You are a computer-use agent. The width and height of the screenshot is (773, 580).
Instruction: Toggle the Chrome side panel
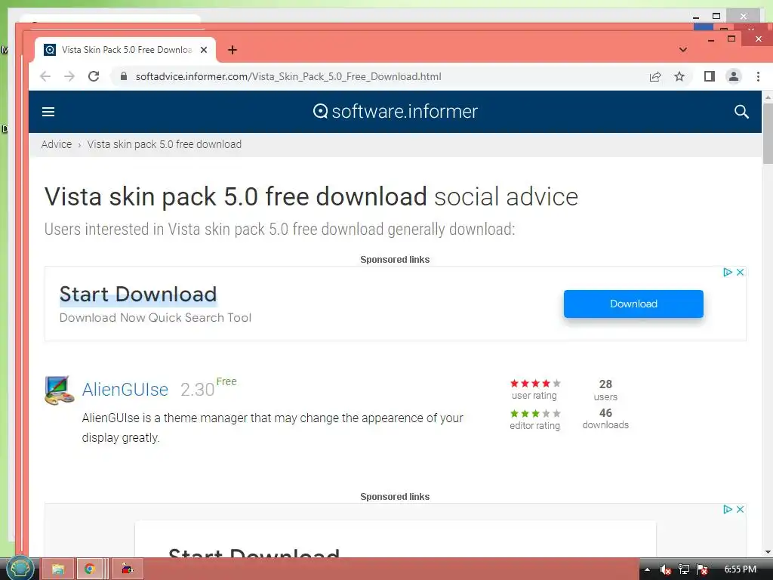coord(710,76)
